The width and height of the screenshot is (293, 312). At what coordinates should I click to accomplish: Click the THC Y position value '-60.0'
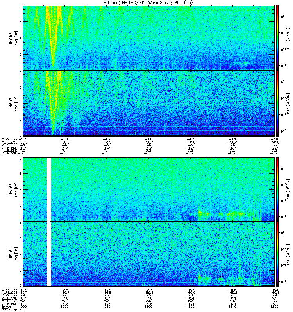click(x=191, y=292)
